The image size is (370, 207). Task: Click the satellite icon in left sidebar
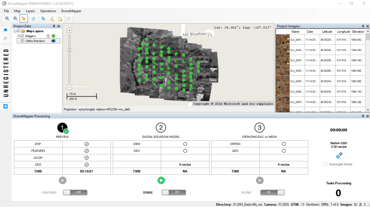(5, 38)
